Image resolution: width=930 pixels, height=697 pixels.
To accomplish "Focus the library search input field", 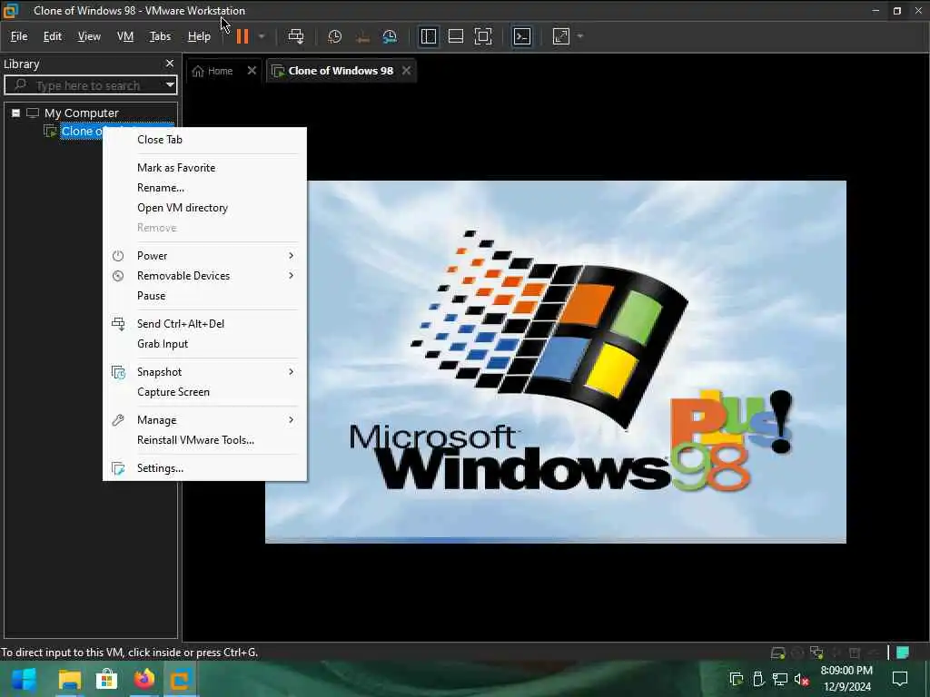I will point(89,85).
